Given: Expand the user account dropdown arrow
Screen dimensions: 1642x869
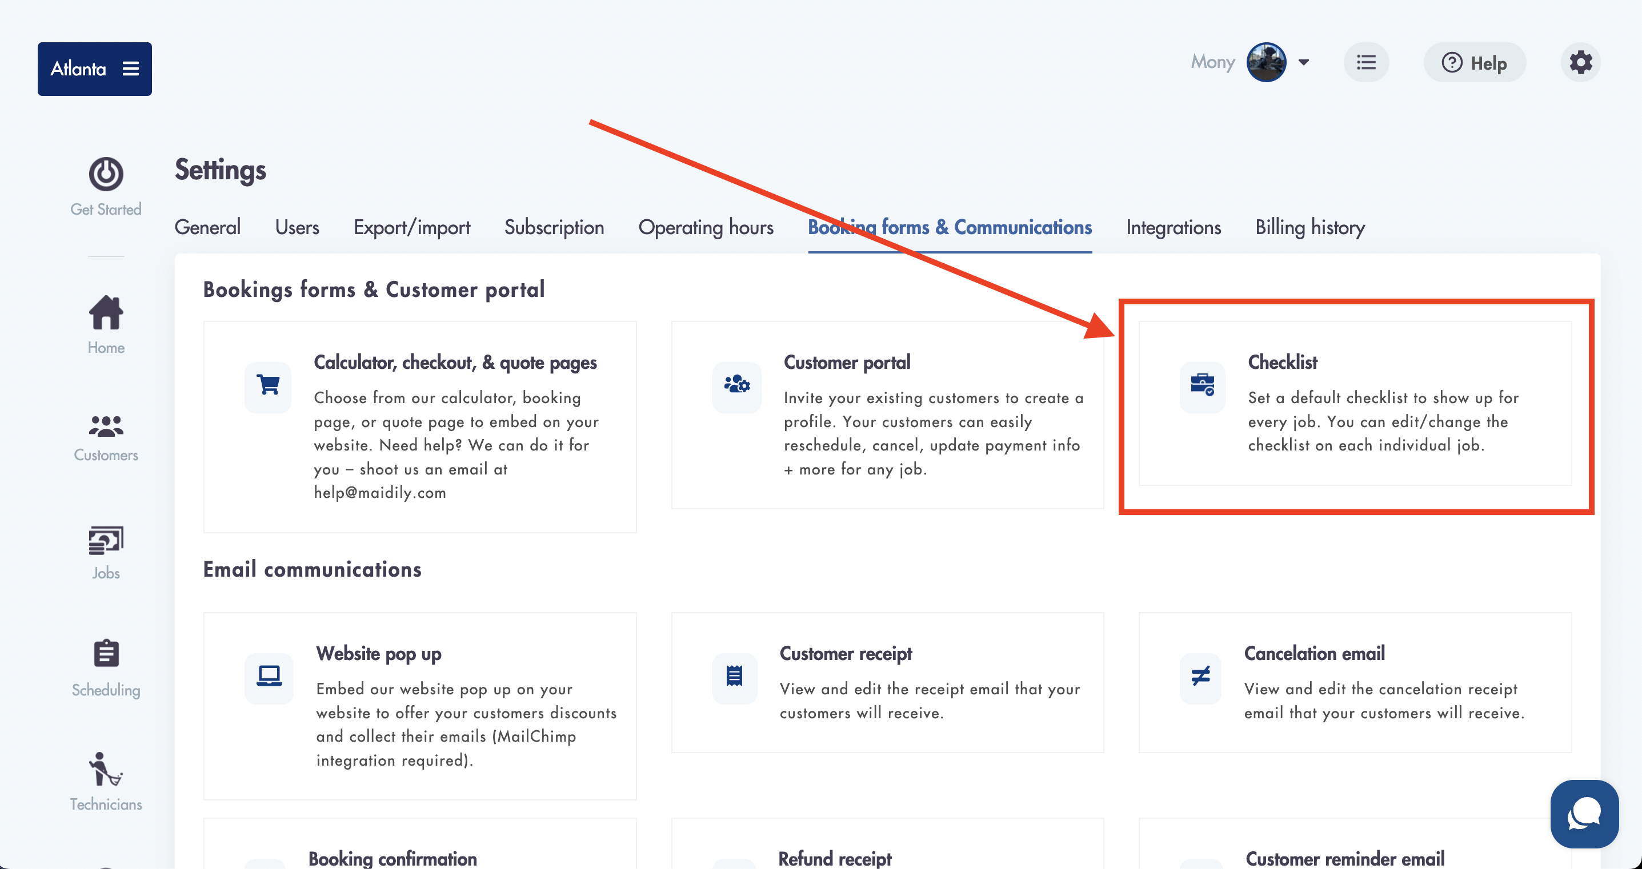Looking at the screenshot, I should [1304, 62].
